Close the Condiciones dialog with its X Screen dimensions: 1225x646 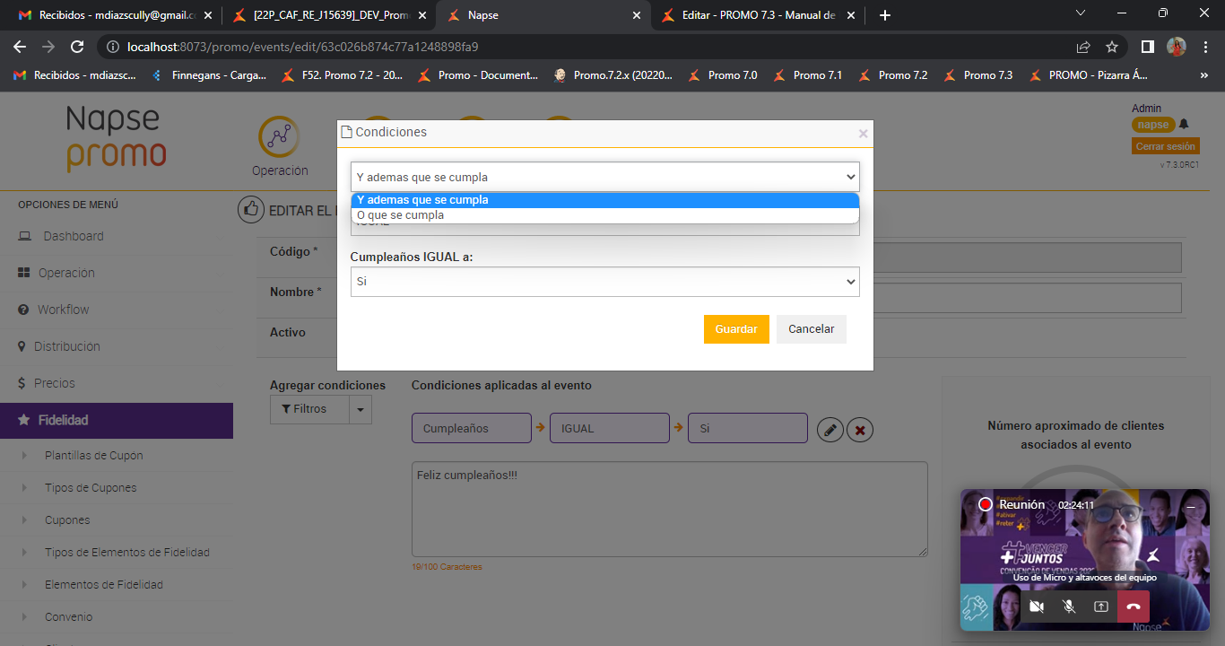click(863, 134)
